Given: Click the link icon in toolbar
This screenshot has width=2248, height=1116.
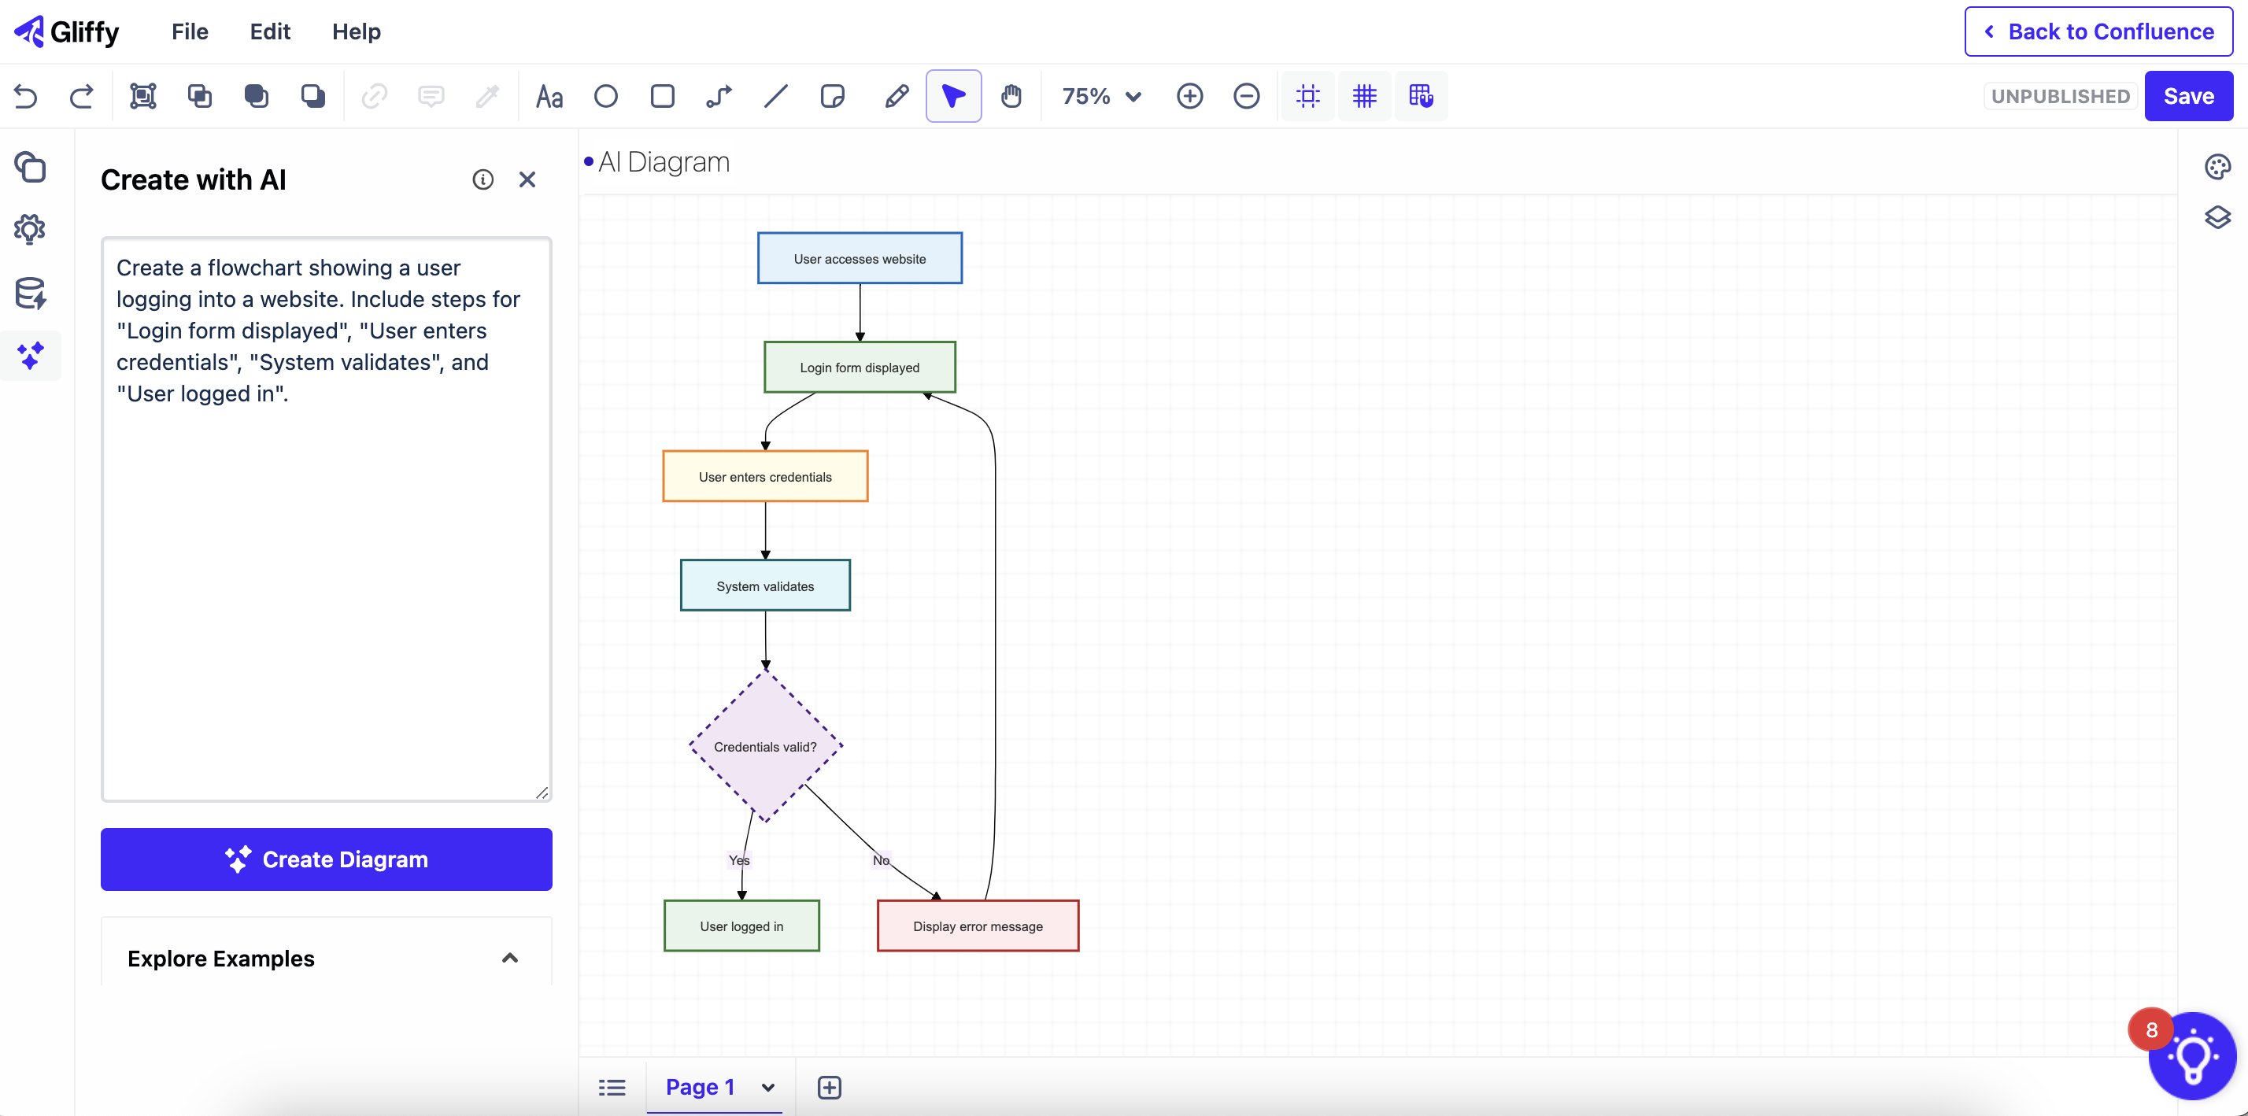Looking at the screenshot, I should coord(375,96).
